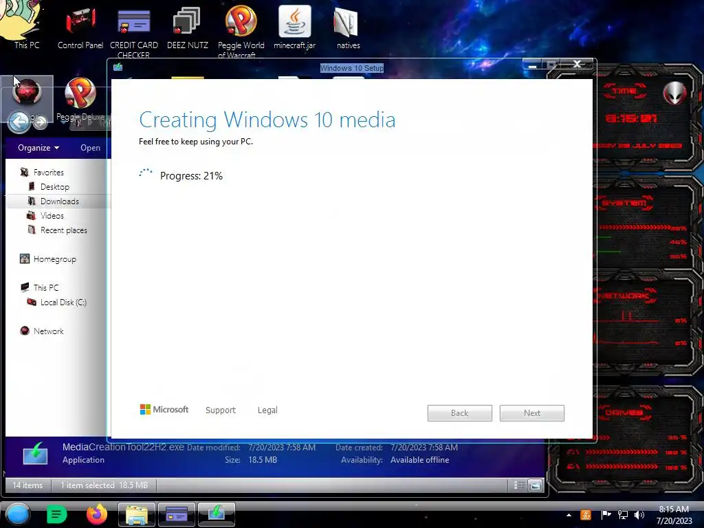Screen dimensions: 704x528
Task: Switch Explorer to large icons view button
Action: coord(535,485)
